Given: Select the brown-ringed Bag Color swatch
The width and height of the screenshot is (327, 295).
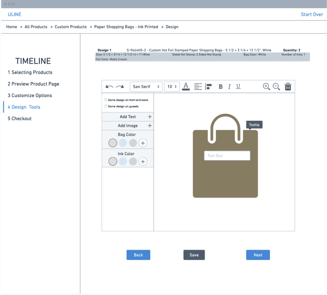Looking at the screenshot, I should (113, 143).
